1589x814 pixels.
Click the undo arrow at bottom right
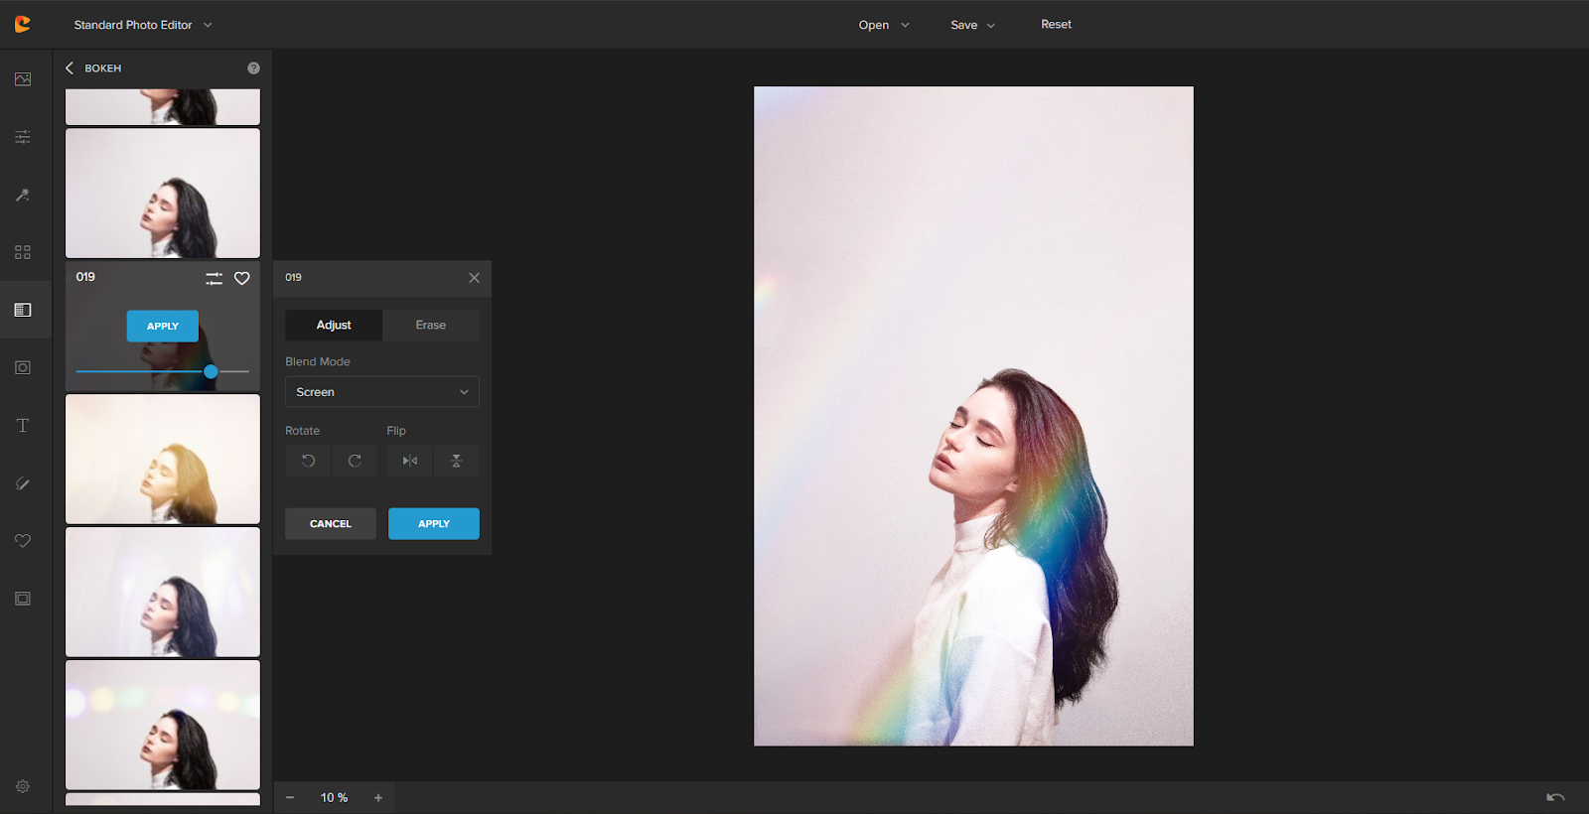pos(1555,797)
